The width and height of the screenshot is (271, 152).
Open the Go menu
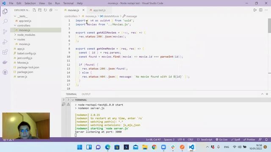pos(50,3)
